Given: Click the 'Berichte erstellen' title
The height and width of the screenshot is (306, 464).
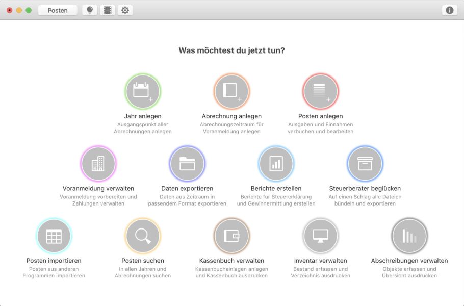Looking at the screenshot, I should [x=276, y=189].
